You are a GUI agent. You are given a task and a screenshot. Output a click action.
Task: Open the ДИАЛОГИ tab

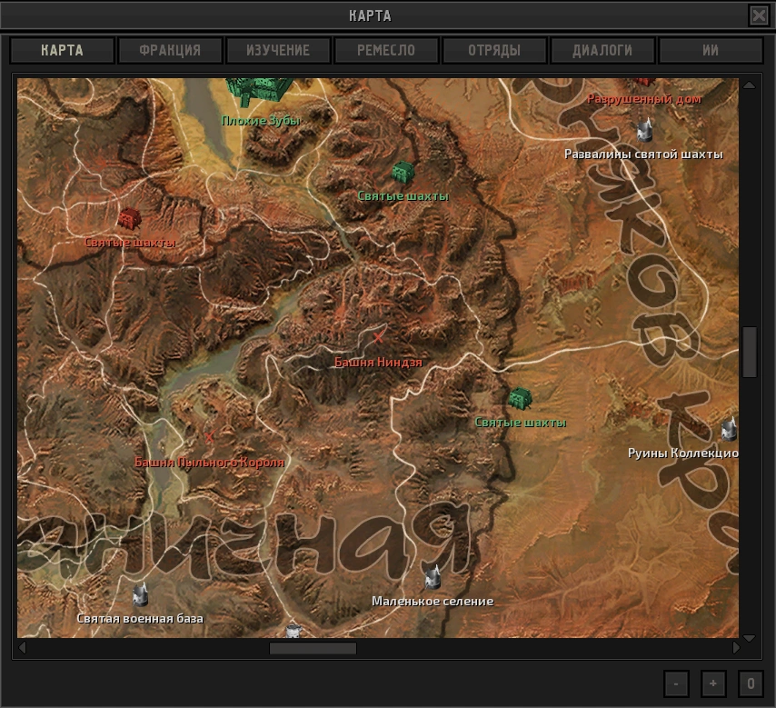coord(602,51)
